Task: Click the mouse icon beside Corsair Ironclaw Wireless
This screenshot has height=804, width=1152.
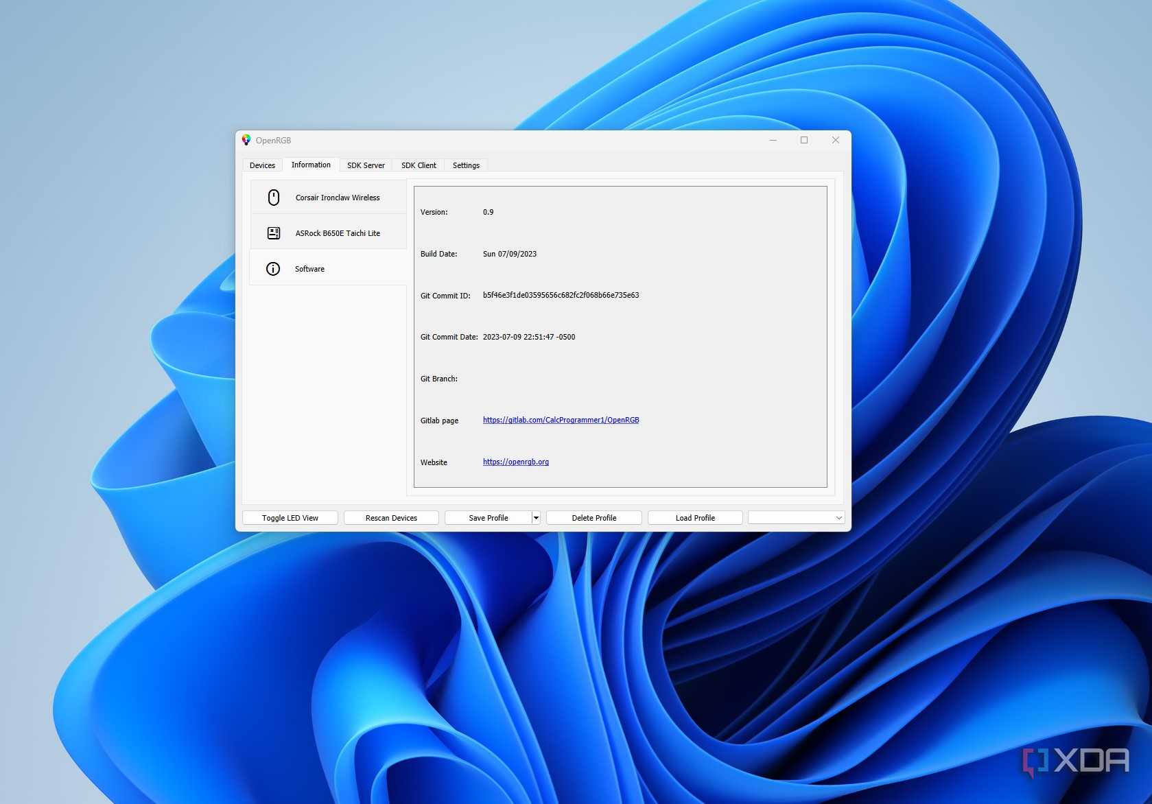Action: (x=273, y=198)
